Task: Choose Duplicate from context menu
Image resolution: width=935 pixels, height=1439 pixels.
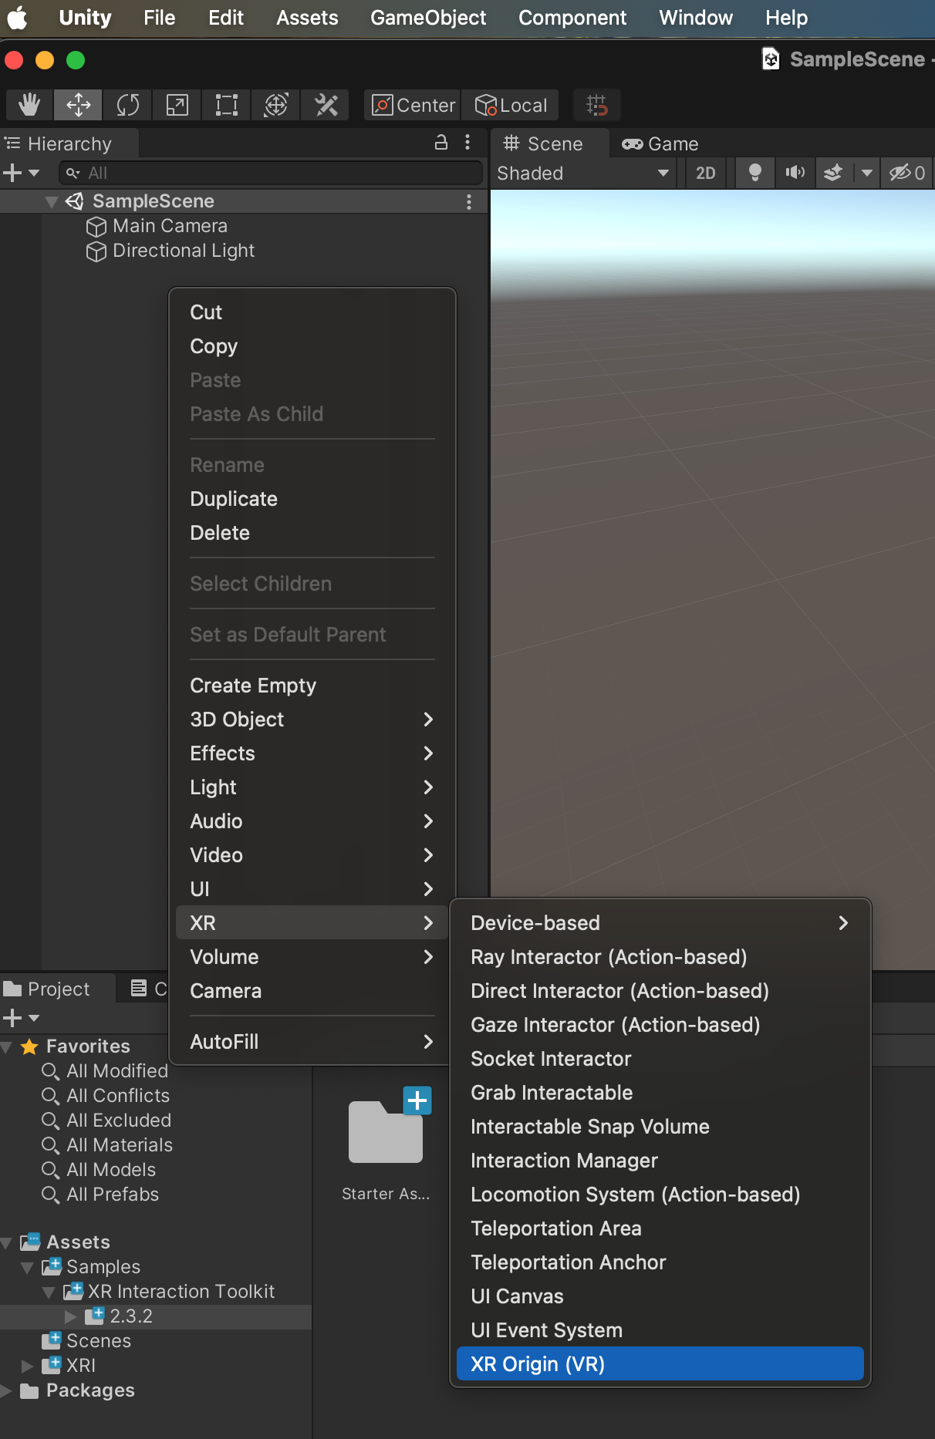Action: coord(312,499)
